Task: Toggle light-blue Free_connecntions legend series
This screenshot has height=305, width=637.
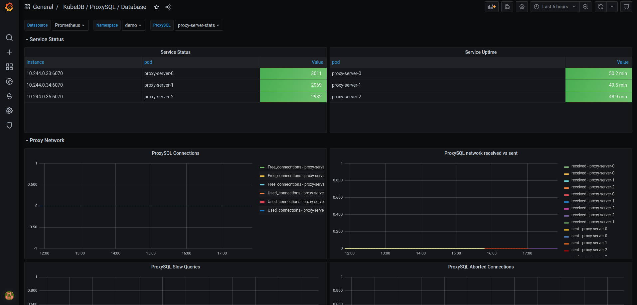Action: [296, 184]
